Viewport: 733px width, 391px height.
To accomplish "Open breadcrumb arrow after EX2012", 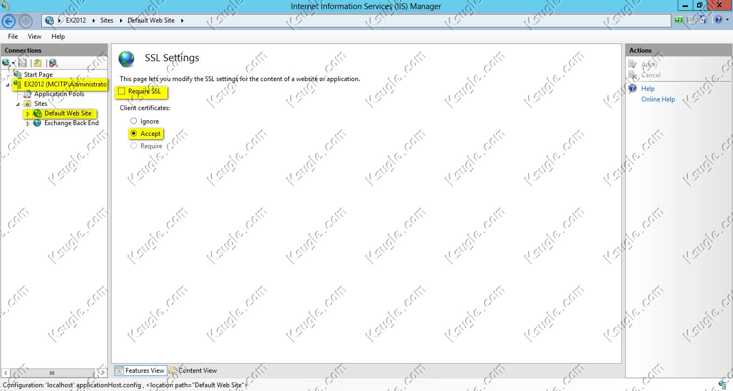I will tap(94, 20).
